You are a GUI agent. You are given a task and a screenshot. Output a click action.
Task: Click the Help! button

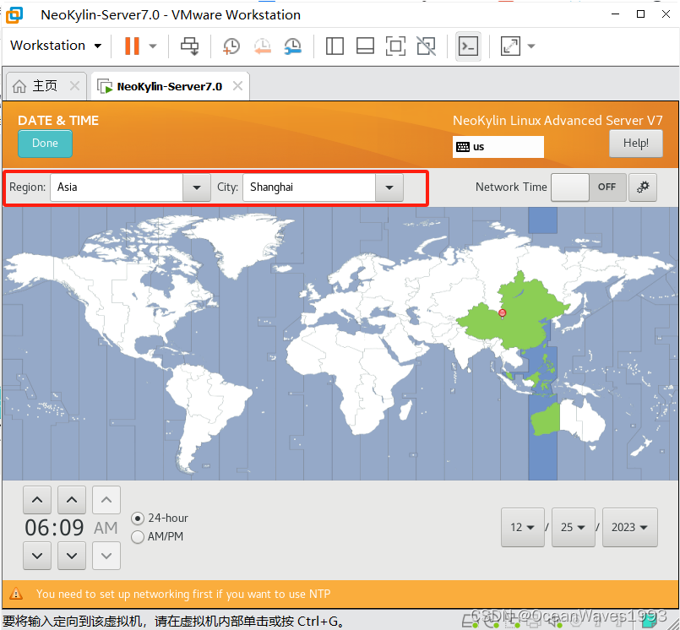(636, 143)
